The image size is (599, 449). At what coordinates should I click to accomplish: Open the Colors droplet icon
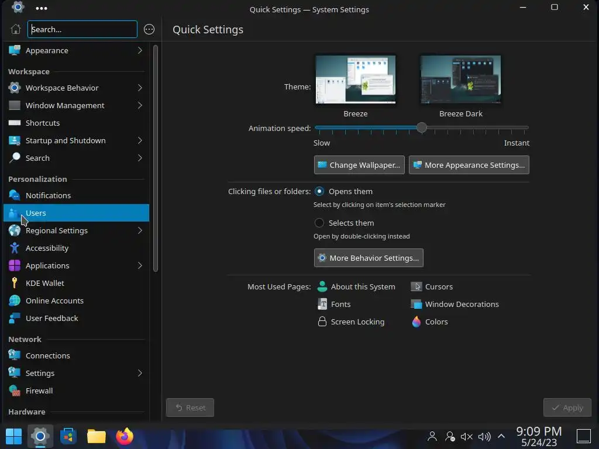coord(416,322)
